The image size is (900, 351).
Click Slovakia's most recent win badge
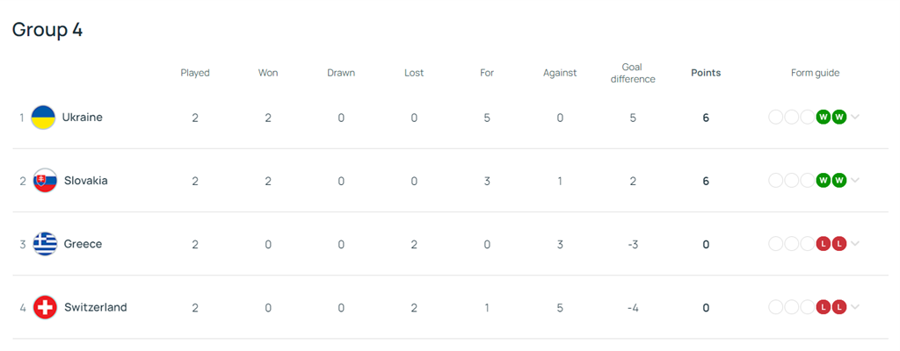(838, 181)
